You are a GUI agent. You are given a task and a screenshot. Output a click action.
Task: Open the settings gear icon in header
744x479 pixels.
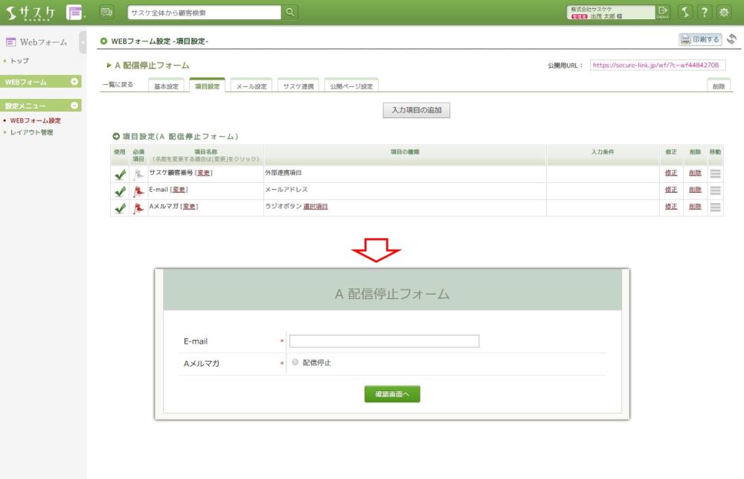(722, 12)
